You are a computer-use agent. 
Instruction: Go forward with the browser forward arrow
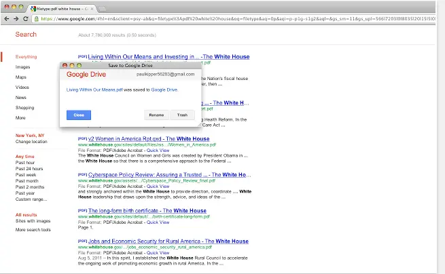[x=16, y=19]
